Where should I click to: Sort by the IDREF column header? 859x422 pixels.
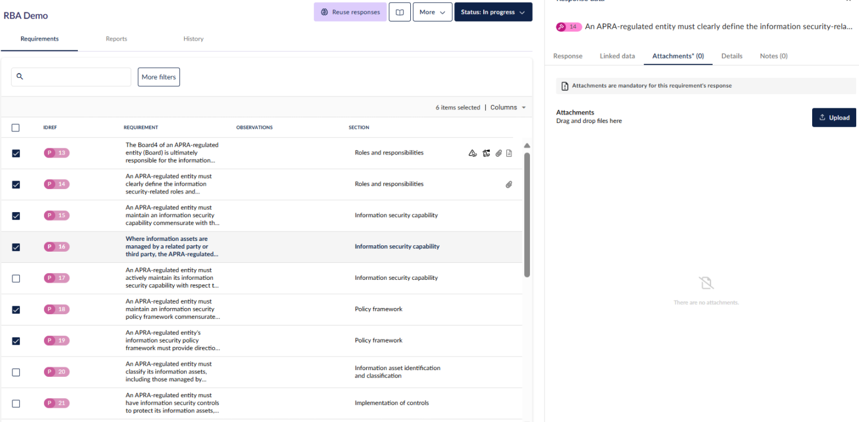(x=50, y=128)
